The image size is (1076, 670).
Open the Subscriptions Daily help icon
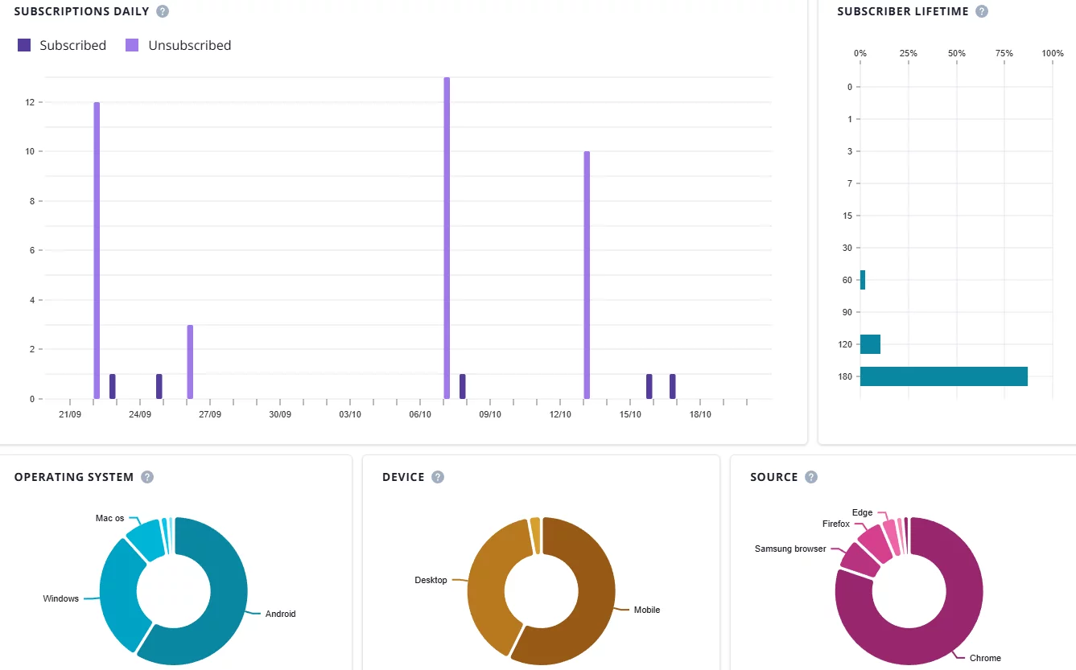(163, 11)
